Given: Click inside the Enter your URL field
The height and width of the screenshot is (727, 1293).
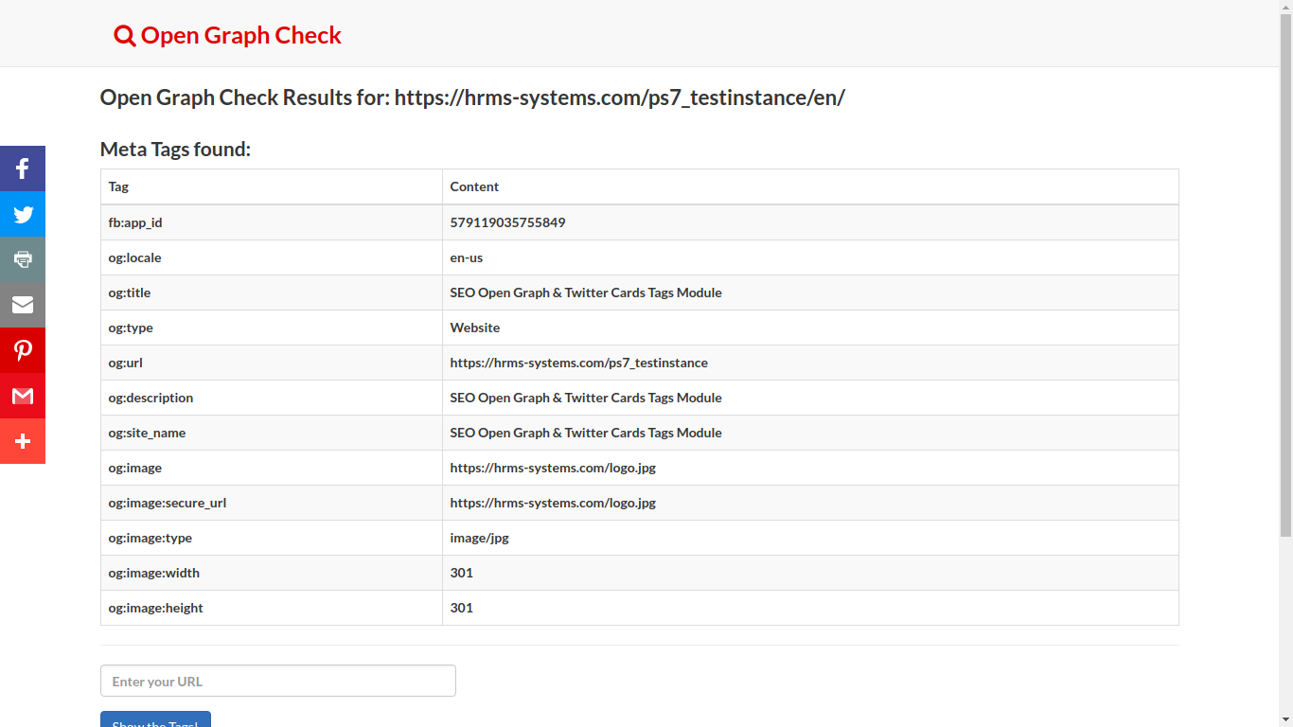Looking at the screenshot, I should pos(277,681).
